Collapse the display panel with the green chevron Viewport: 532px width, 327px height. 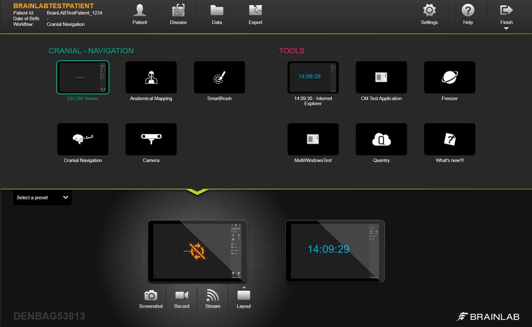point(197,192)
